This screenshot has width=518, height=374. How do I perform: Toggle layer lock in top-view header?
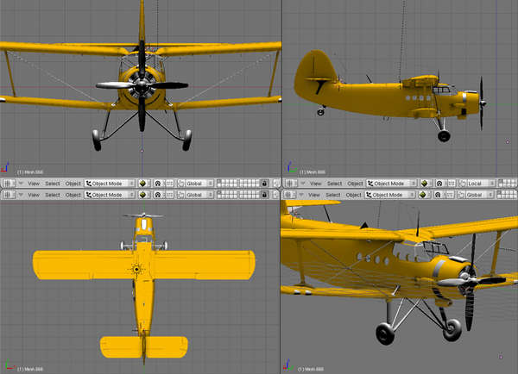pos(264,195)
